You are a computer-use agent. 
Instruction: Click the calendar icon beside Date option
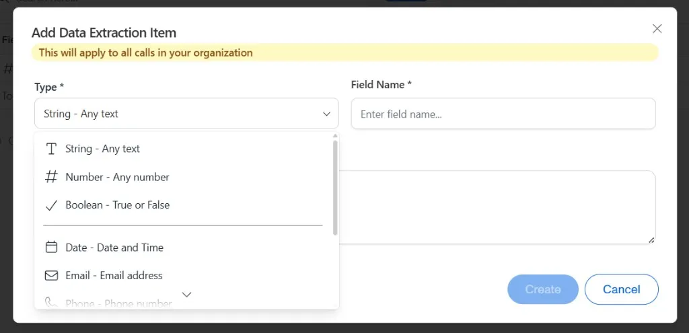(51, 248)
